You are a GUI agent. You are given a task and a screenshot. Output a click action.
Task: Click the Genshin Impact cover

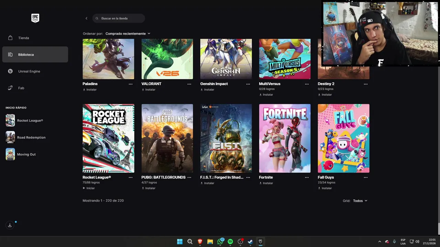(x=226, y=59)
